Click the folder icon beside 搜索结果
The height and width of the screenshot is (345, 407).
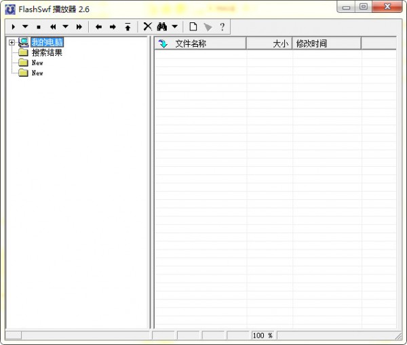(23, 53)
